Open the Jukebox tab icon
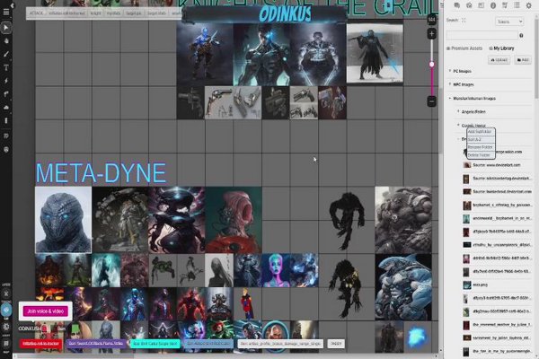Image resolution: width=539 pixels, height=359 pixels. coord(505,5)
